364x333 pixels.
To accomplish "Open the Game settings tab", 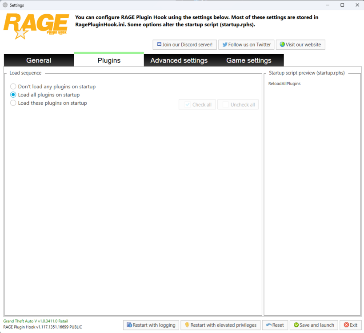I will coord(249,60).
